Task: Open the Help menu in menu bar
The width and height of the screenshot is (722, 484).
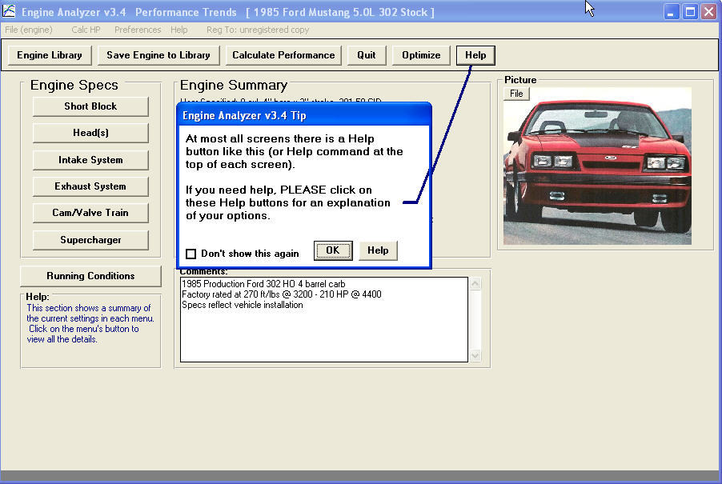Action: pyautogui.click(x=178, y=29)
